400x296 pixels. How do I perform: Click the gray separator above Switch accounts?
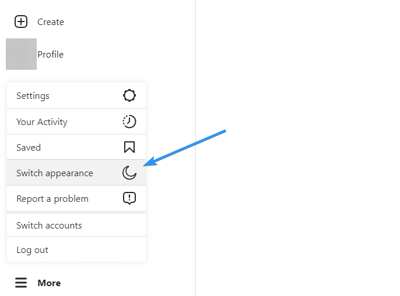pos(76,212)
